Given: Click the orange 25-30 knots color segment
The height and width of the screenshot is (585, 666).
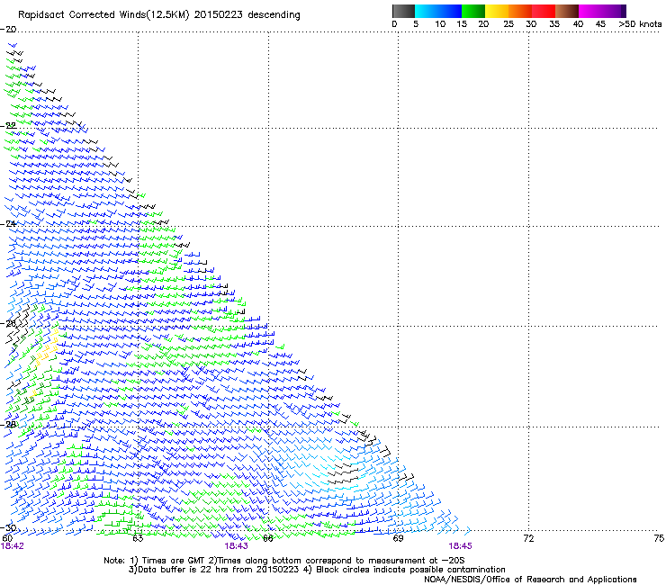Looking at the screenshot, I should [x=520, y=11].
